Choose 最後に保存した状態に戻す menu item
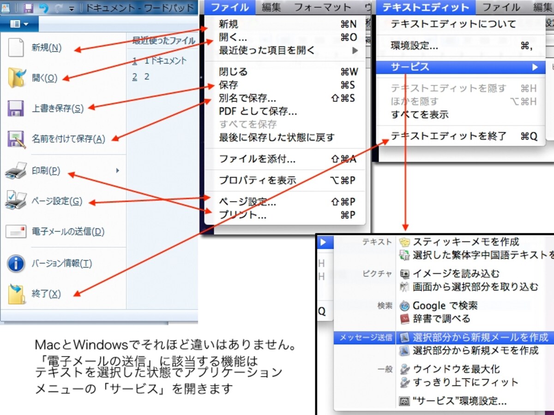The image size is (554, 415). 285,137
